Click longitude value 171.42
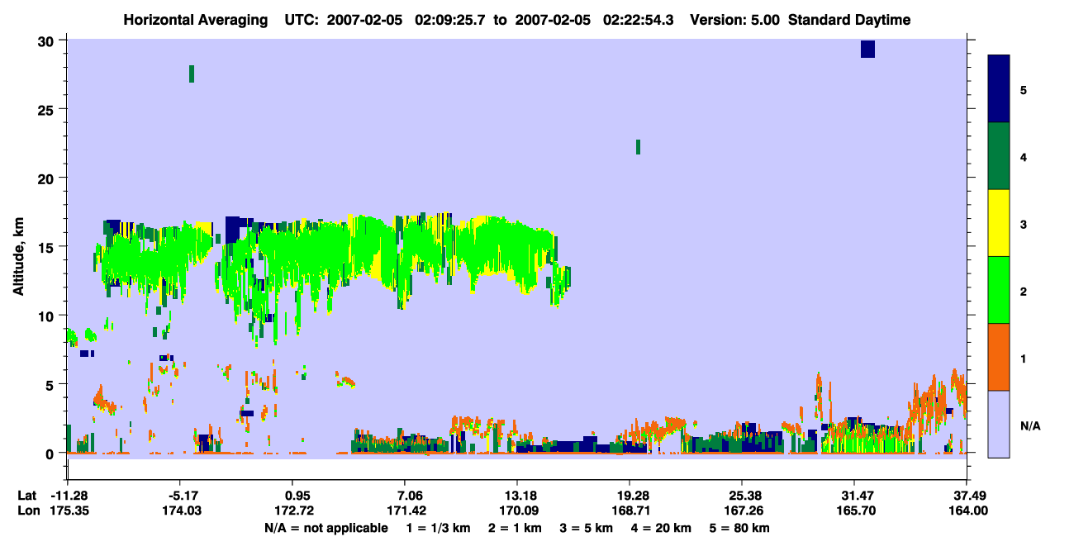The width and height of the screenshot is (1074, 551). point(405,511)
